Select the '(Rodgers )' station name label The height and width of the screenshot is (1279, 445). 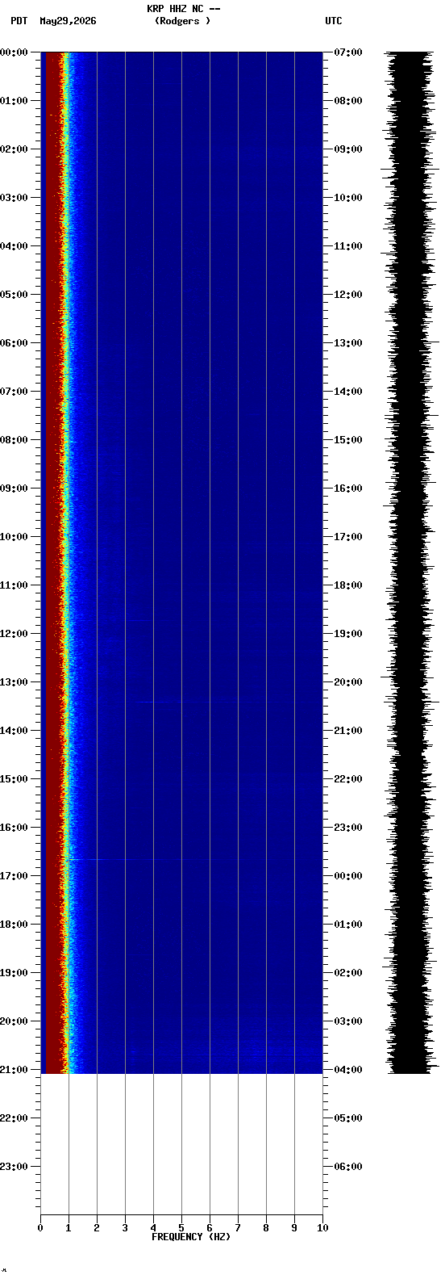click(x=183, y=21)
